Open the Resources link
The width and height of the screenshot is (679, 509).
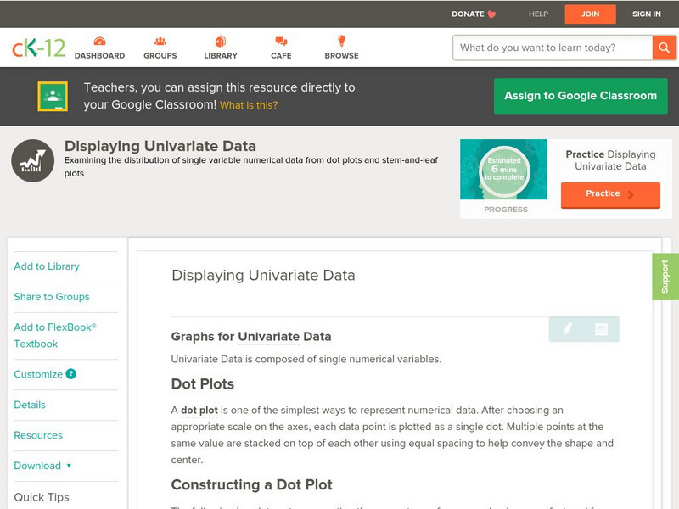(38, 435)
